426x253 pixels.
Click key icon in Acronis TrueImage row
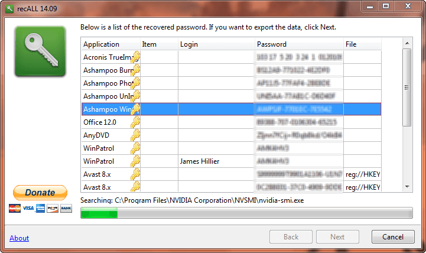pyautogui.click(x=135, y=57)
